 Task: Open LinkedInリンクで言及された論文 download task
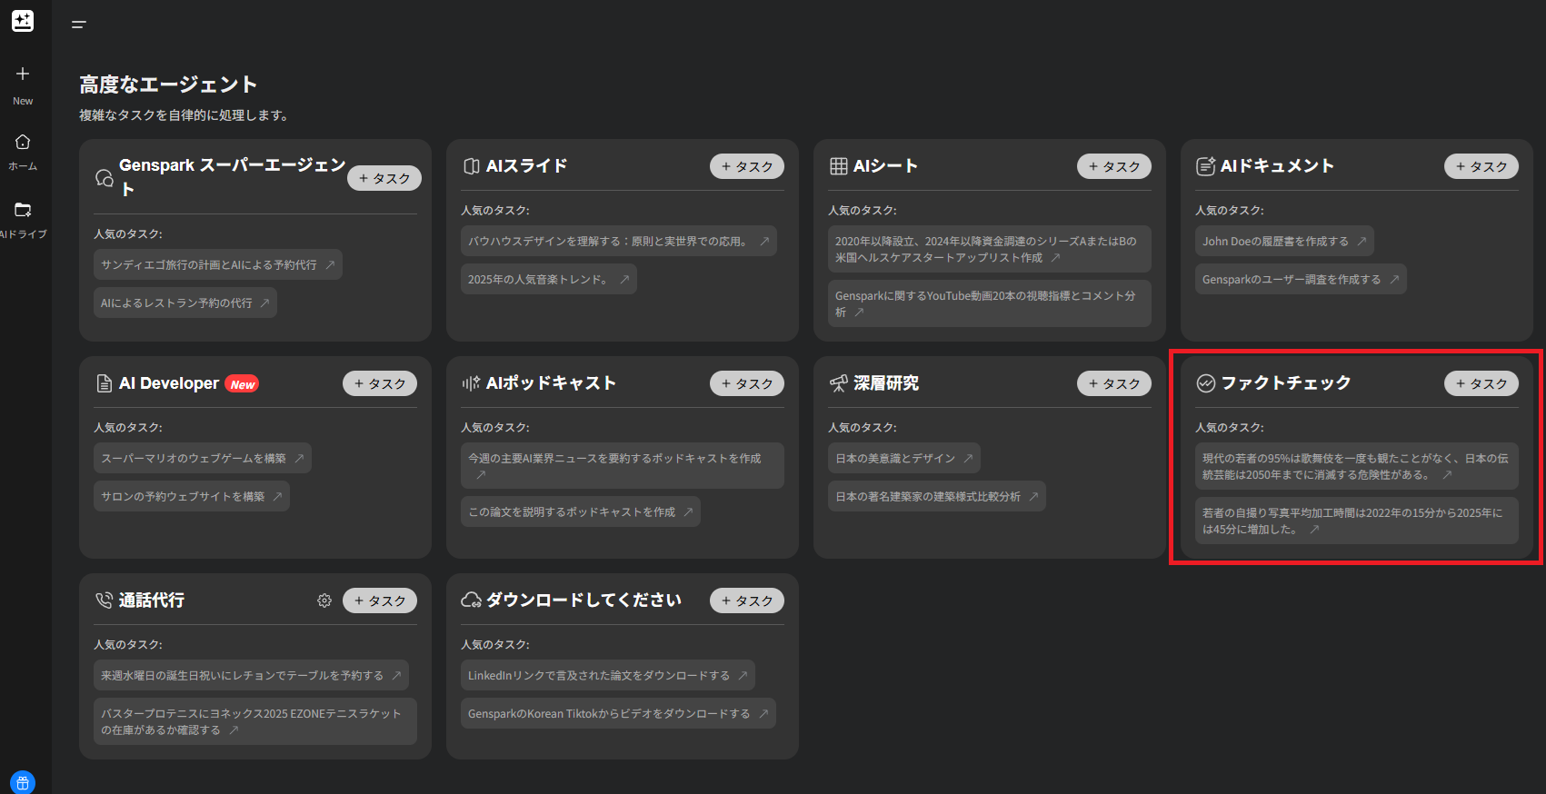(608, 675)
